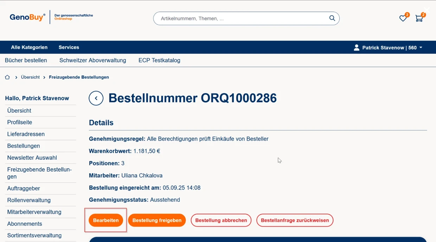Click the round back arrow button
This screenshot has height=242, width=436.
coord(96,98)
